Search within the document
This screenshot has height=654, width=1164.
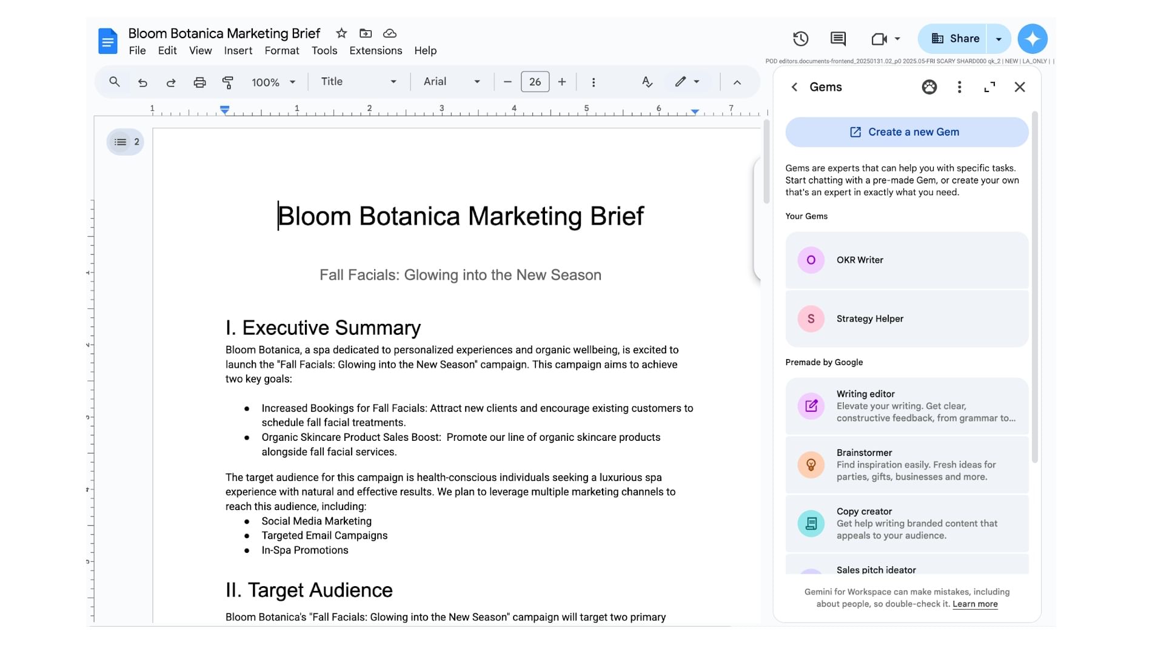114,82
